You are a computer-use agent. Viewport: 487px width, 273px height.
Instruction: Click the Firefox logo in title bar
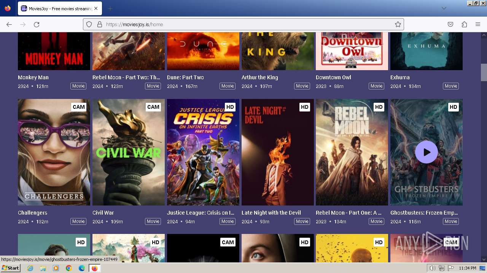coord(8,8)
